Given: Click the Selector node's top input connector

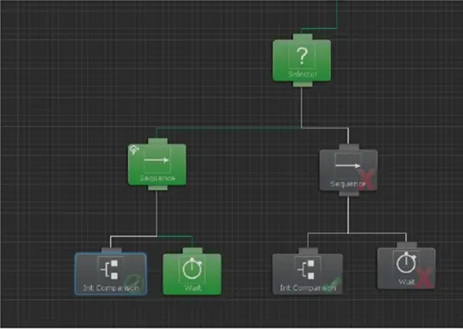Looking at the screenshot, I should [x=303, y=37].
